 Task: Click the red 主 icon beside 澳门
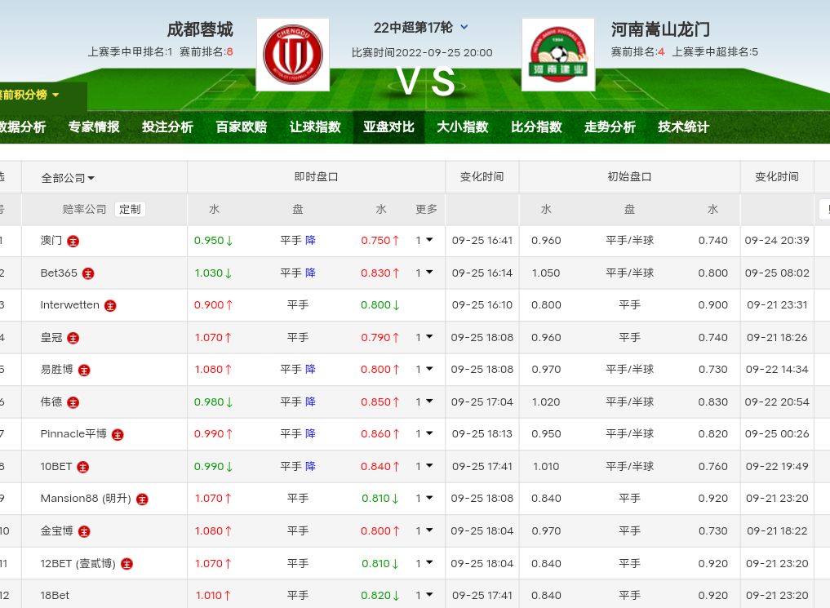pyautogui.click(x=73, y=241)
